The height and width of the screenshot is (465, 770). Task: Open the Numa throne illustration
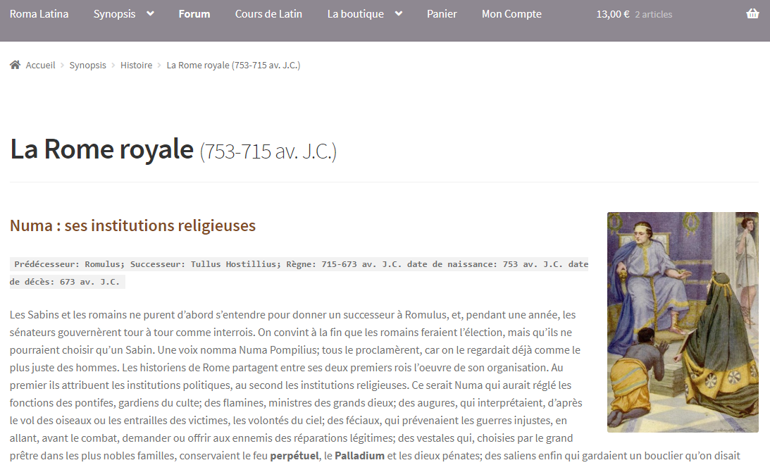pyautogui.click(x=682, y=322)
